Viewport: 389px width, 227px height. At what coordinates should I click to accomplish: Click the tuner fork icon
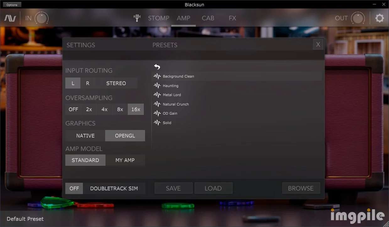[x=137, y=18]
